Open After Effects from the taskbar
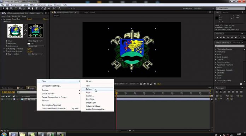This screenshot has height=136, width=246. click(14, 135)
